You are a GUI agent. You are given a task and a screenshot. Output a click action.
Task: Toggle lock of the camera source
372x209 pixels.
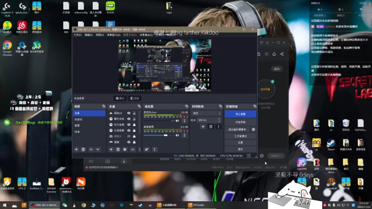(x=134, y=136)
